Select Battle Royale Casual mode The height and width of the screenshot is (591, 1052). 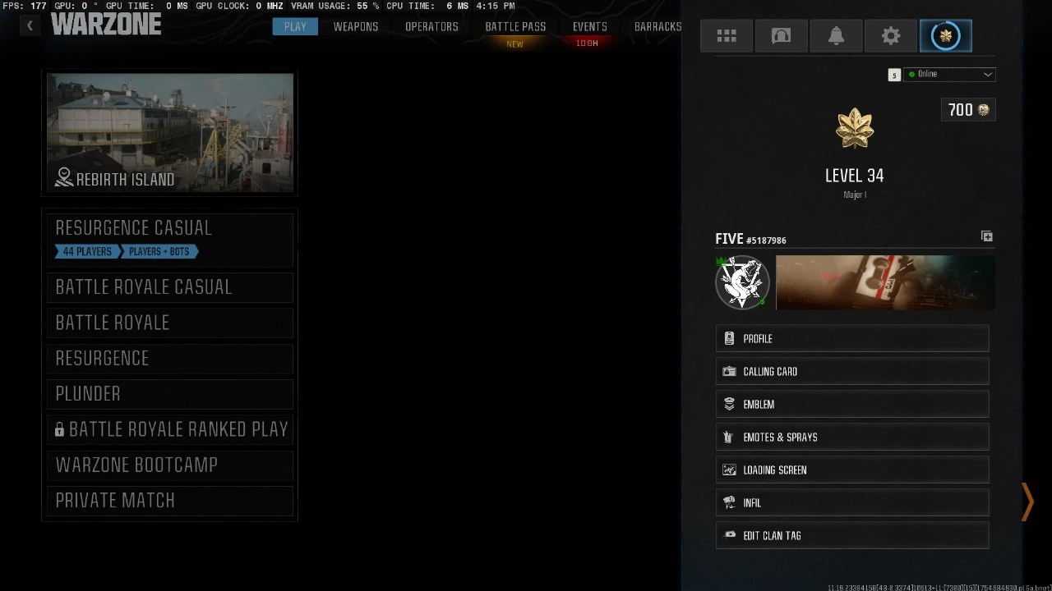point(170,287)
